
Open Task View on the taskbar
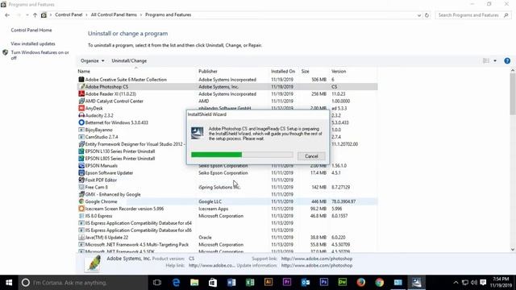[x=157, y=283]
